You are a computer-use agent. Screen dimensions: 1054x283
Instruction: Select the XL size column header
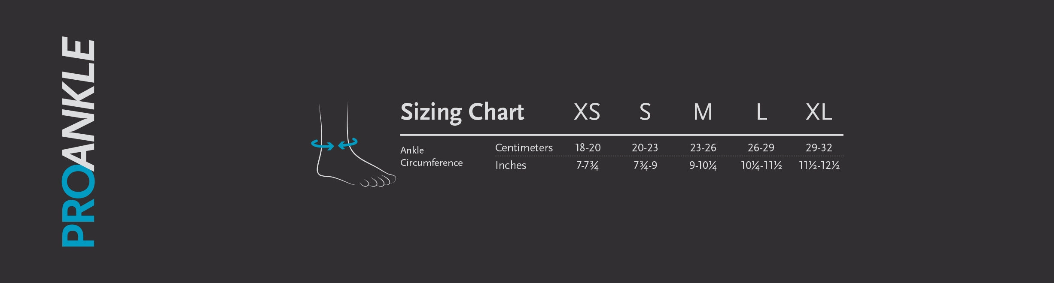coord(819,112)
